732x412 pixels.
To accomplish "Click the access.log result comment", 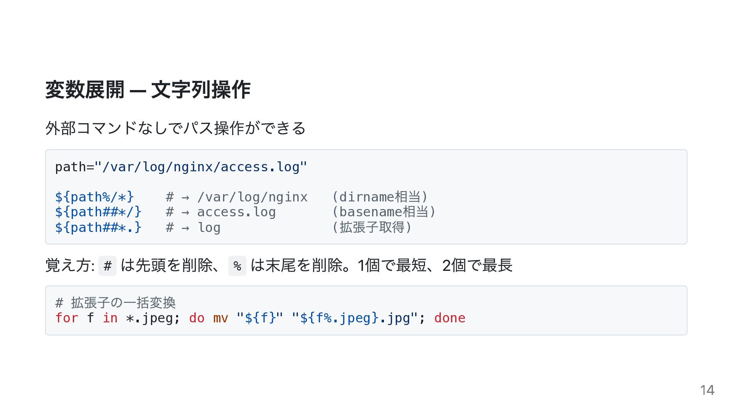I will (236, 212).
